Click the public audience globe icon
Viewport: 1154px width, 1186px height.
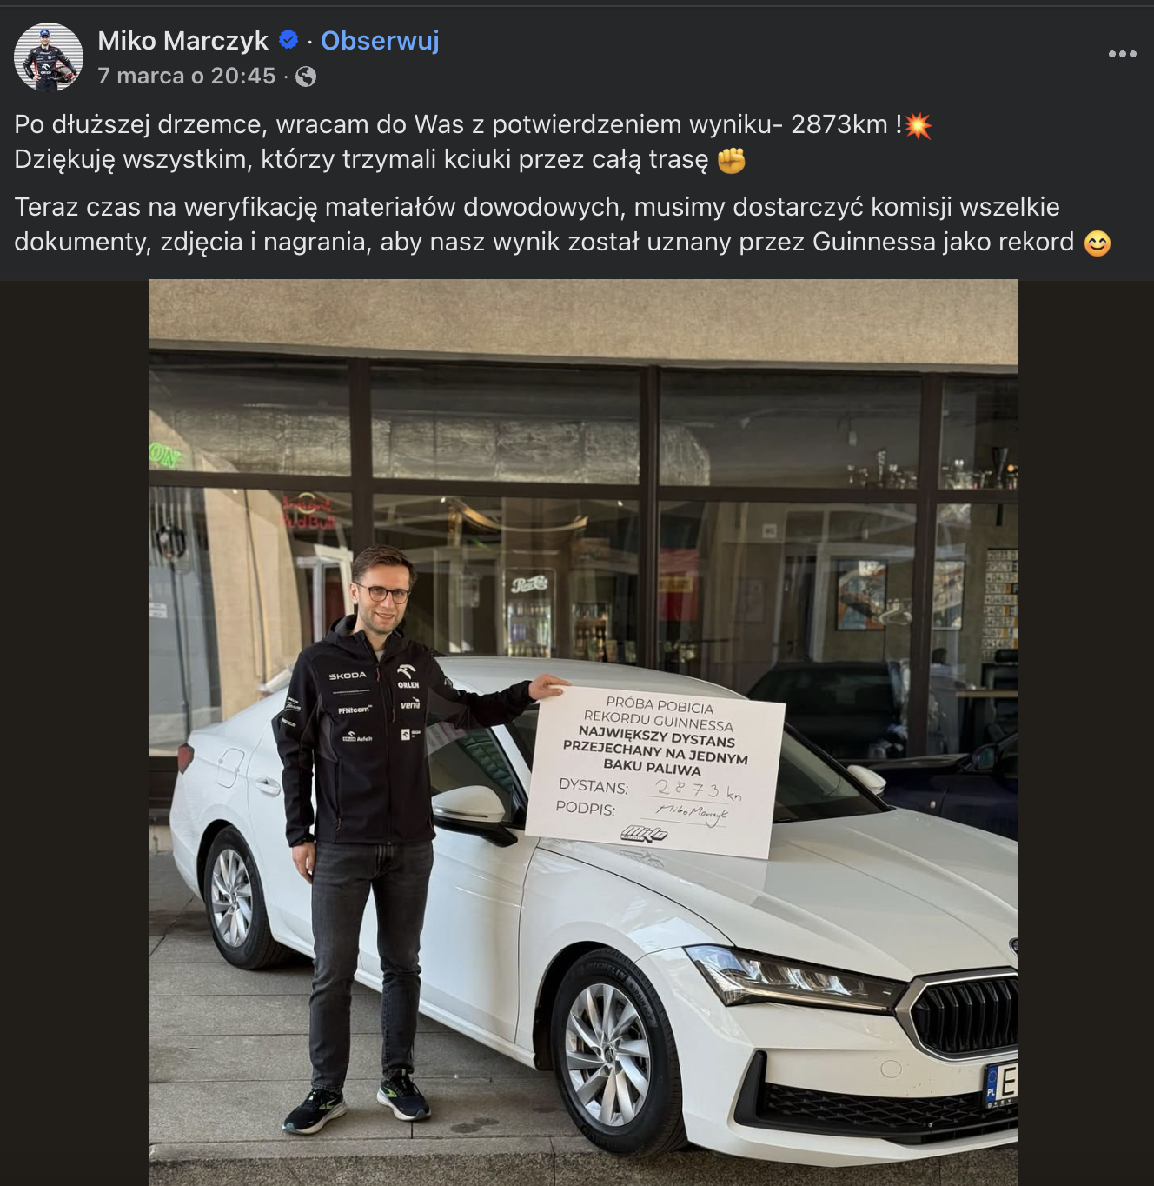click(306, 77)
